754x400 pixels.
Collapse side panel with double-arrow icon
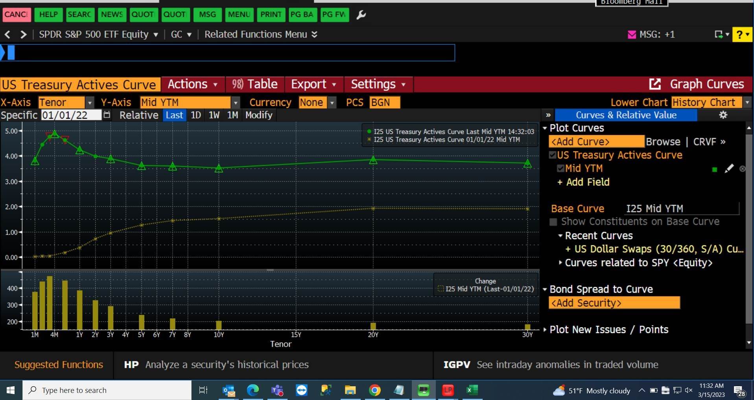pyautogui.click(x=548, y=115)
